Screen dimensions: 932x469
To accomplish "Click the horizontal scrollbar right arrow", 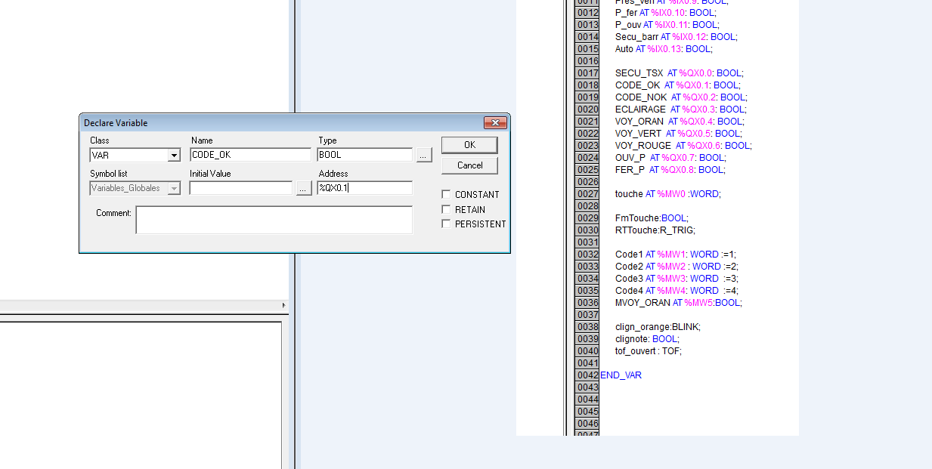I will [284, 306].
